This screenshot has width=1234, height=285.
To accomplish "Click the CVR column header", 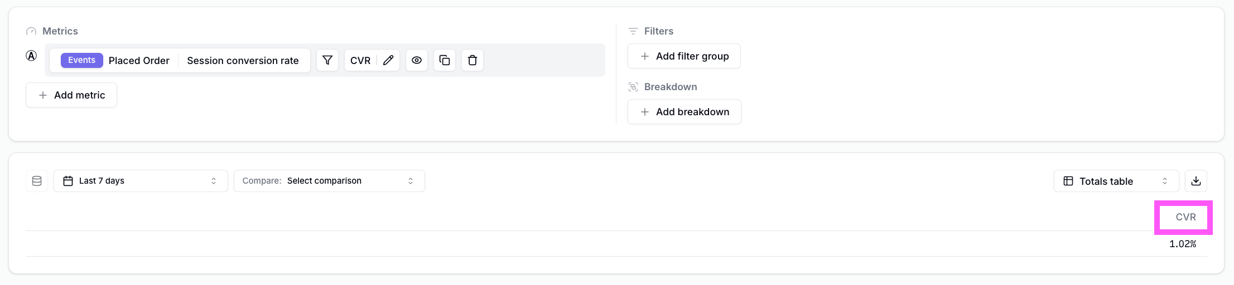I will coord(1185,217).
